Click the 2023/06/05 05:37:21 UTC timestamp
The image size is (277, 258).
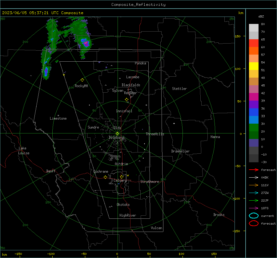coord(30,13)
